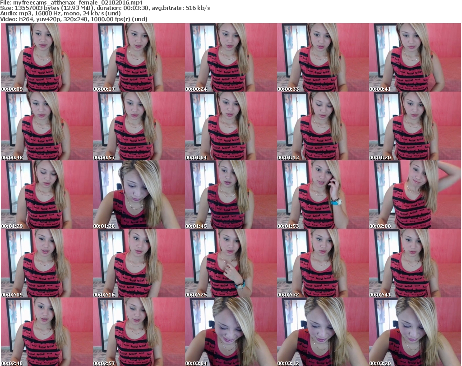This screenshot has height=366, width=462.
Task: Open the thumbnail labeled 00:02:00
Action: [415, 195]
